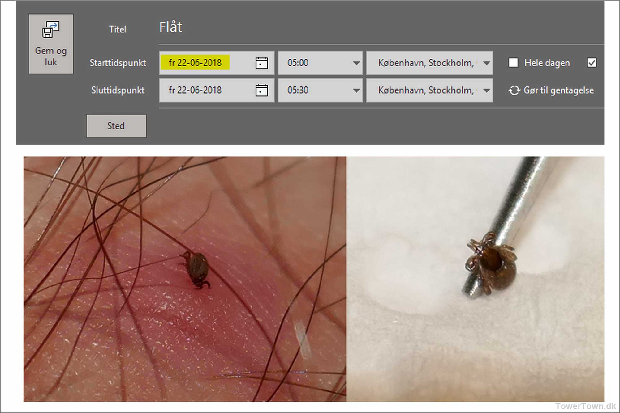
Task: Click the recurrence arrows icon
Action: 514,91
